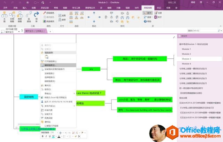Screen dimensions: 223x142
Task: Click the touch mode icon in title bar
Action: click(43, 2)
